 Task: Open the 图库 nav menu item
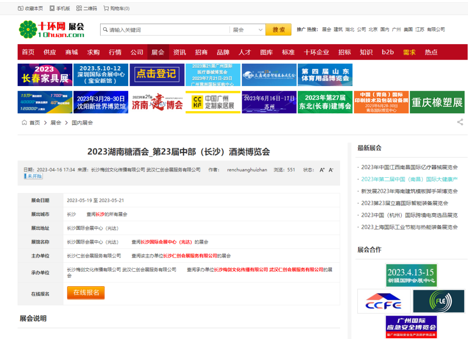click(266, 52)
